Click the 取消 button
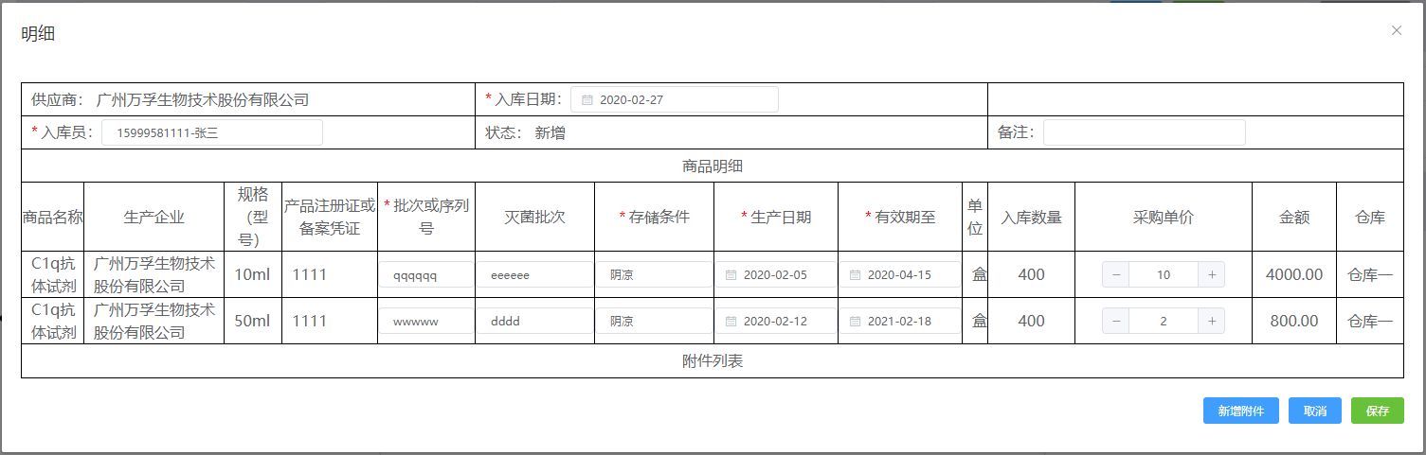This screenshot has width=1426, height=455. [x=1314, y=411]
